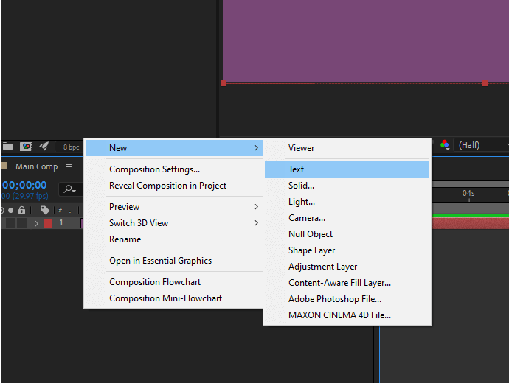Screen dimensions: 509x383
Task: Expand the Preview submenu
Action: (x=173, y=207)
